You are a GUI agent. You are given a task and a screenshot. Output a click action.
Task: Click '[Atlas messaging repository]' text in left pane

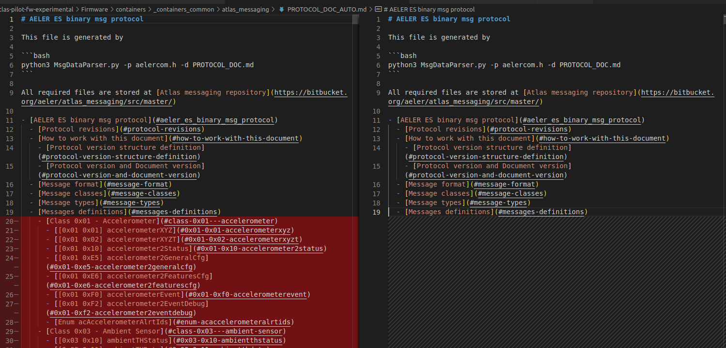pos(213,92)
